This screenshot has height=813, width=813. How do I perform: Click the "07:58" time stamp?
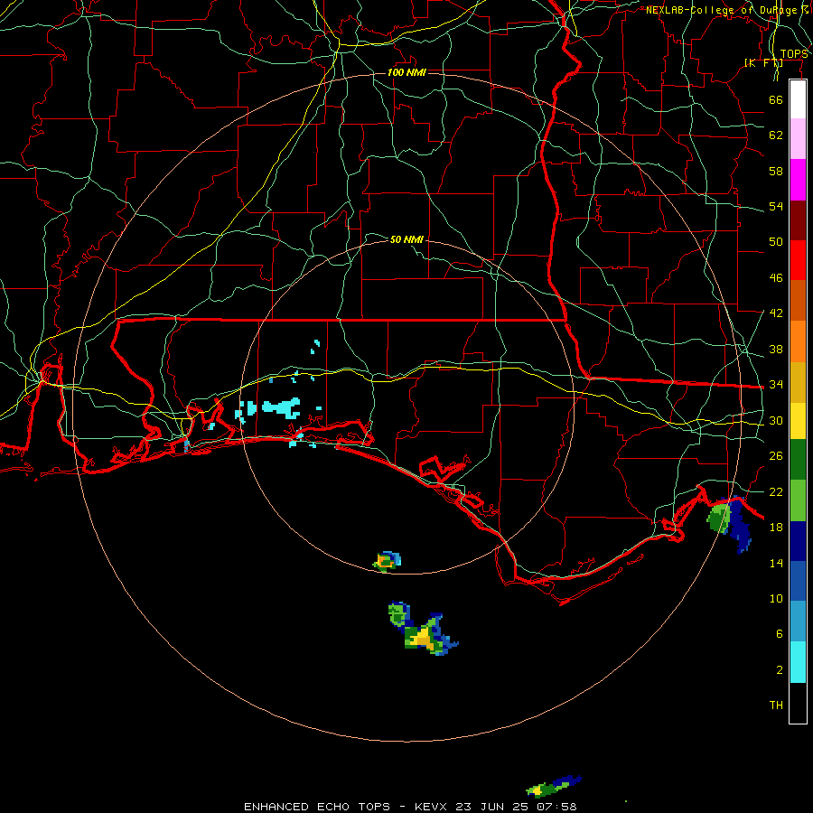click(x=556, y=807)
